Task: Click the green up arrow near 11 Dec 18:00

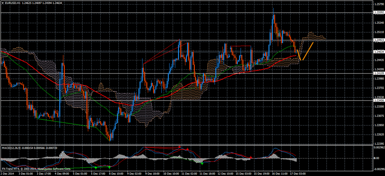Action: click(x=202, y=164)
